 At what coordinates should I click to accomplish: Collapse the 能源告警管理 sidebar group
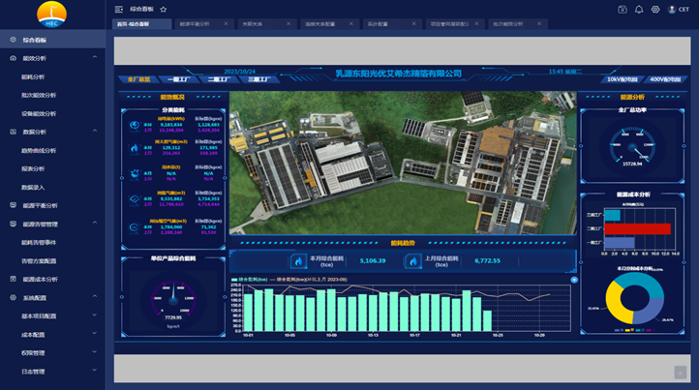click(95, 223)
